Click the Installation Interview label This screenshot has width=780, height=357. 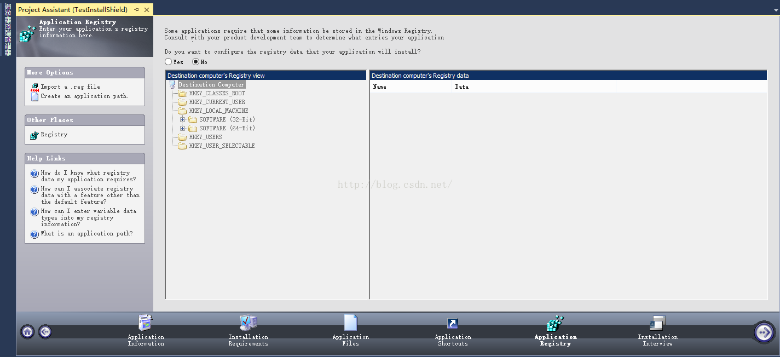(657, 340)
